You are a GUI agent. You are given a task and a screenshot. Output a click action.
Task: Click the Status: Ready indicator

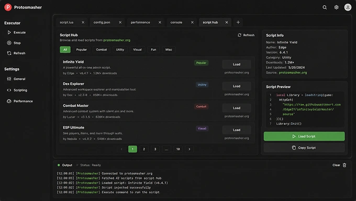click(91, 165)
